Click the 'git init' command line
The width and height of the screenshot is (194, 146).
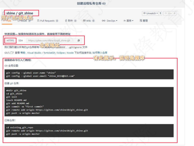coord(11,97)
